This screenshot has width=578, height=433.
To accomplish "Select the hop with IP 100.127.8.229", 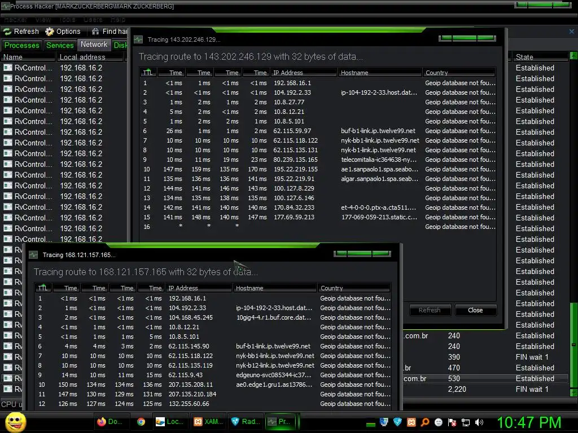I will pyautogui.click(x=318, y=188).
